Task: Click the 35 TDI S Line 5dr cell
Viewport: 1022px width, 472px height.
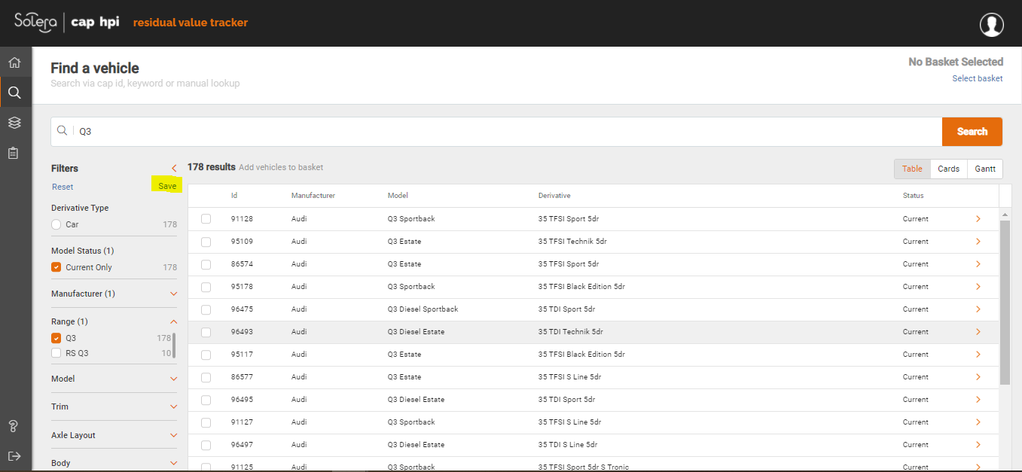Action: pyautogui.click(x=568, y=445)
